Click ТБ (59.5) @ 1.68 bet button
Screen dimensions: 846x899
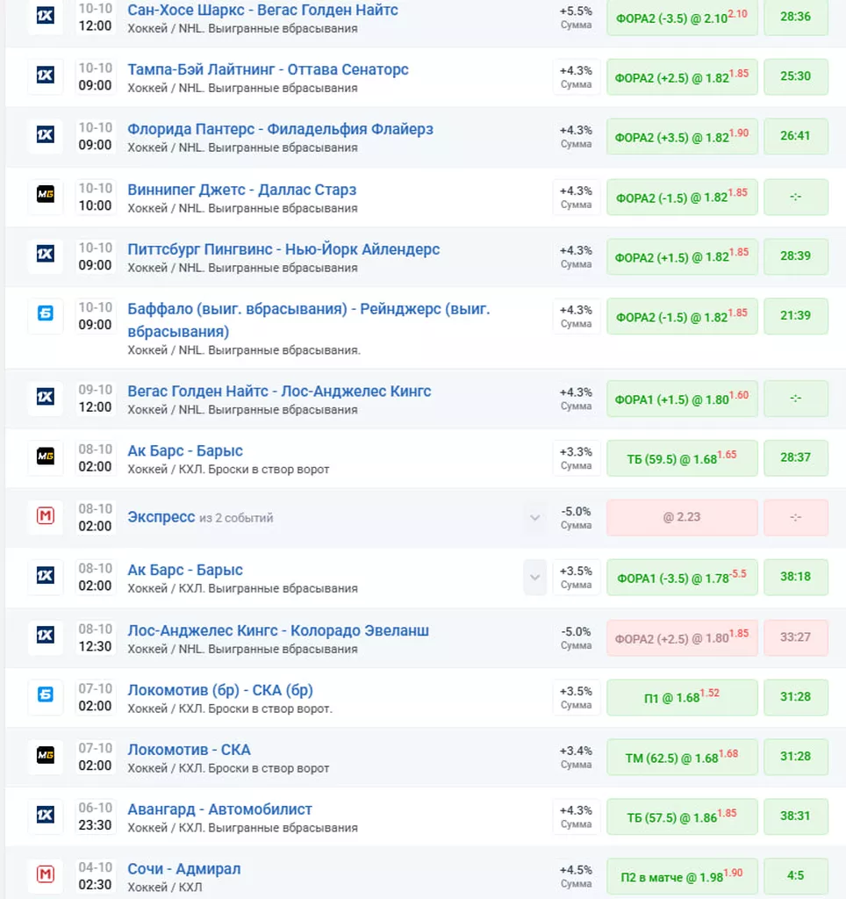click(681, 458)
